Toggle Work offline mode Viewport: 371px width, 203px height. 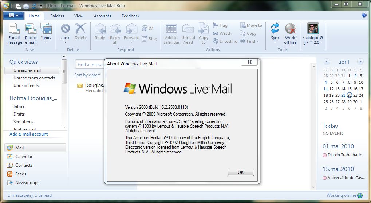tap(290, 34)
